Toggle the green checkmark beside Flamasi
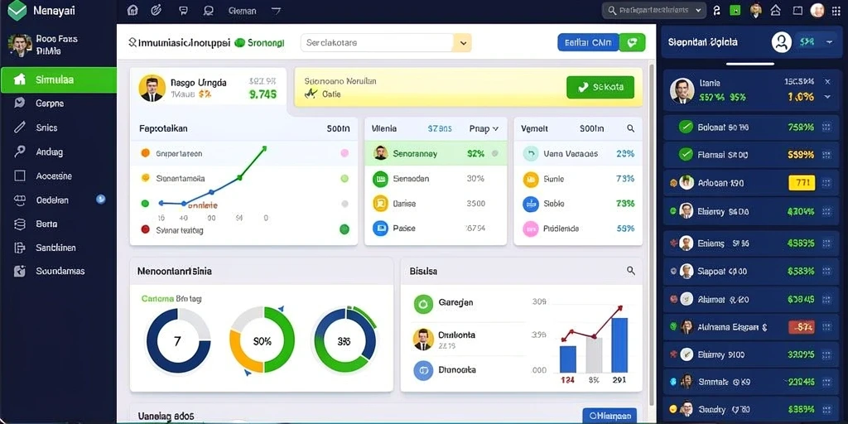The height and width of the screenshot is (424, 848). point(686,154)
